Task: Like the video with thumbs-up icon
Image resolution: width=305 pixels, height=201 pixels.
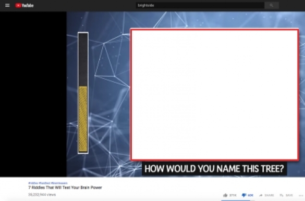Action: tap(225, 195)
